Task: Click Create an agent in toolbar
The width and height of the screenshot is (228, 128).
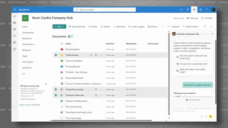Action: (x=136, y=27)
